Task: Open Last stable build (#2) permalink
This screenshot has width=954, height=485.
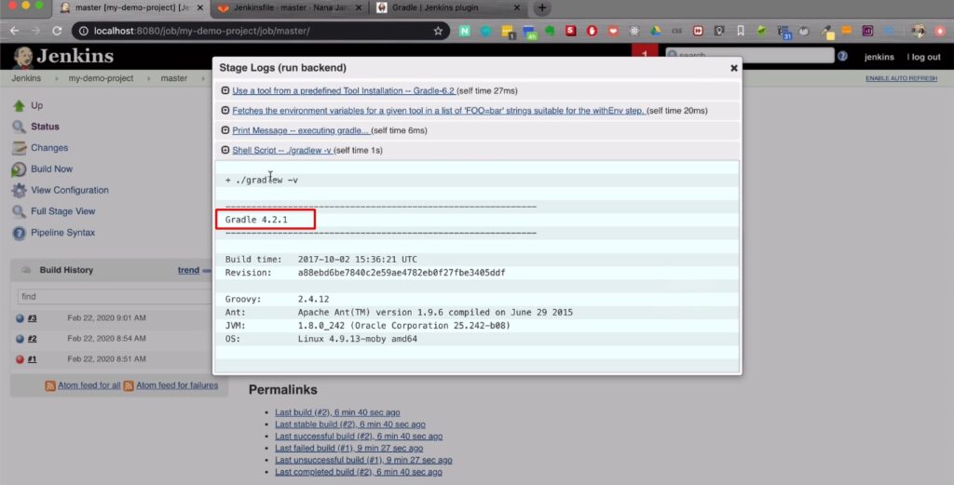Action: [350, 424]
